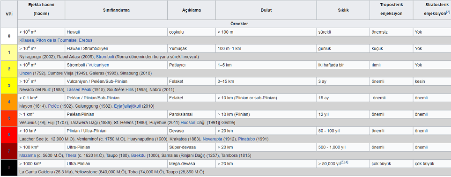Open the Piton de la Fournaise link
Viewport: 451px width, 177px height.
[56, 40]
